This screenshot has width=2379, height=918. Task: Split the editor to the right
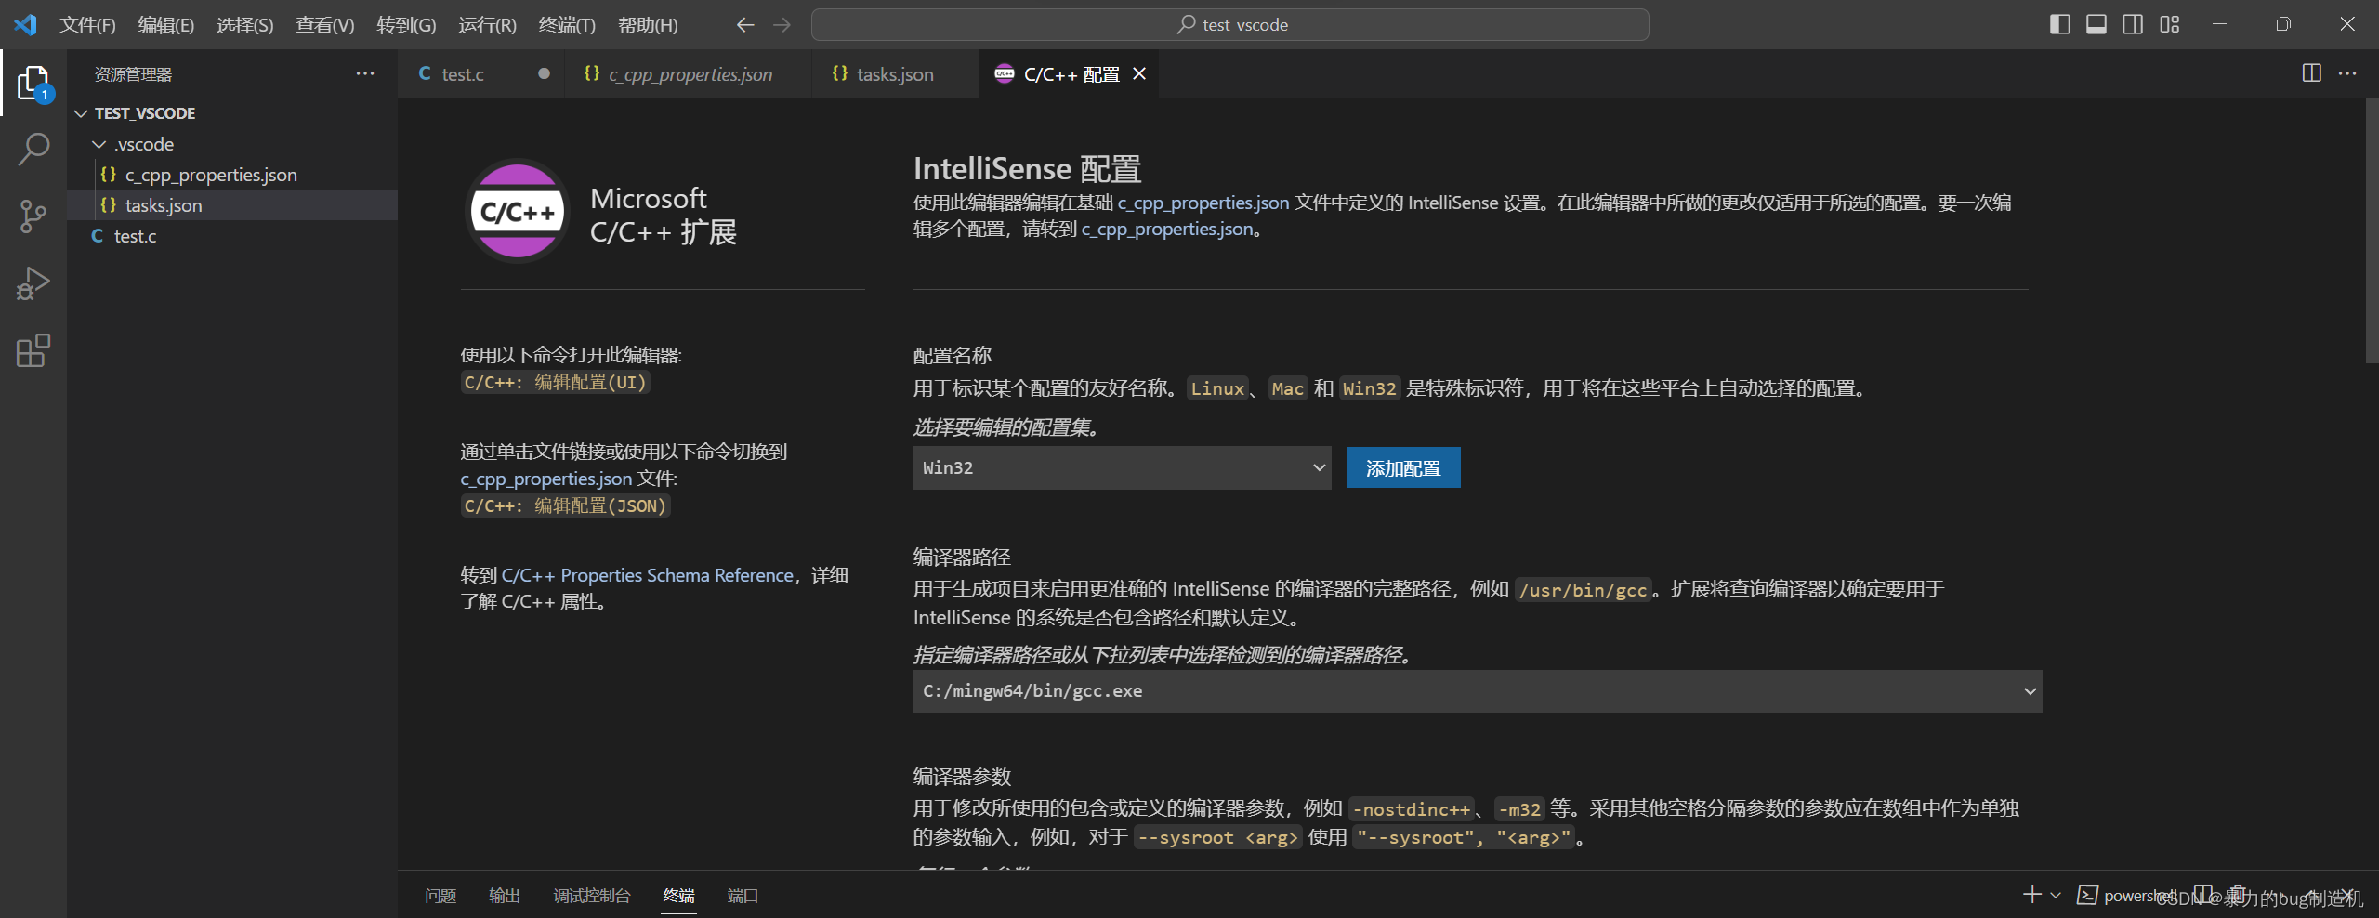coord(2311,73)
